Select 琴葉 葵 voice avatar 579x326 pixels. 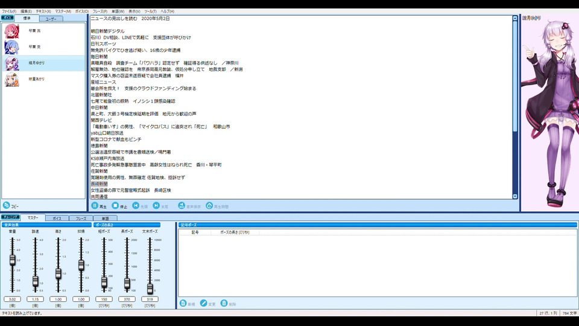(11, 47)
